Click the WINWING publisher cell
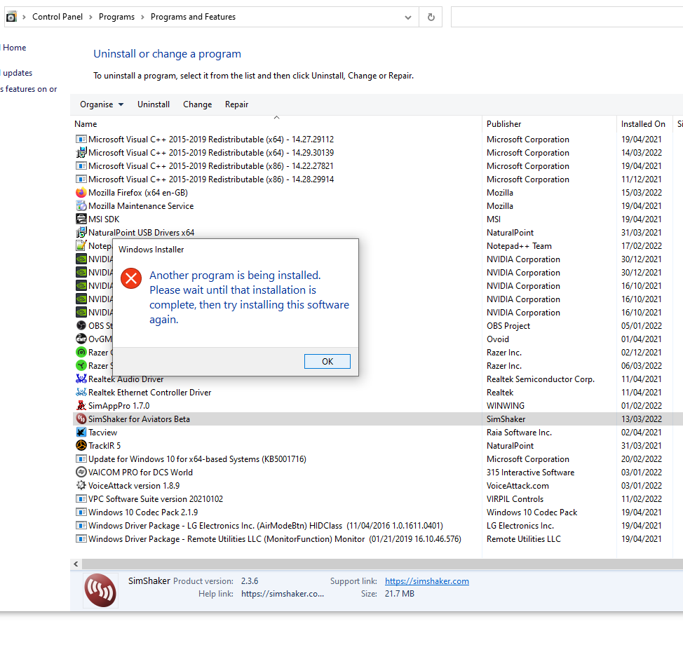 [506, 406]
